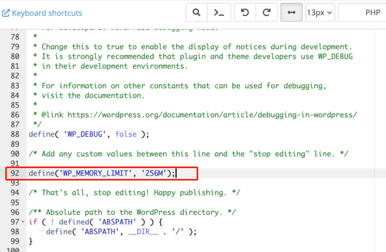
Task: Click the wordpress.org debugging documentation URL
Action: pyautogui.click(x=212, y=115)
